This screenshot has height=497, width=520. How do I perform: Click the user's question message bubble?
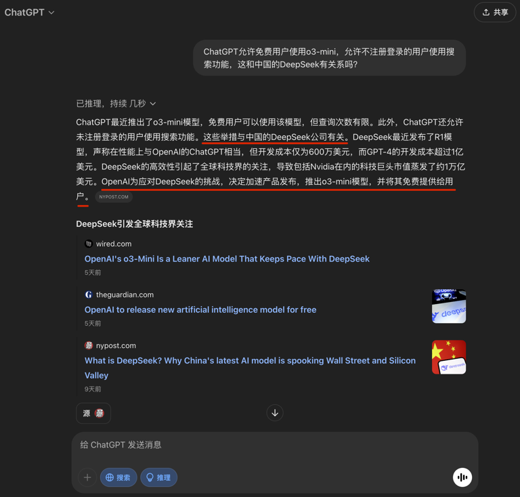(329, 58)
